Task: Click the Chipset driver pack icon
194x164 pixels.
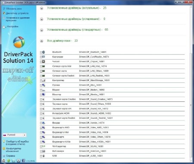Action: [44, 62]
